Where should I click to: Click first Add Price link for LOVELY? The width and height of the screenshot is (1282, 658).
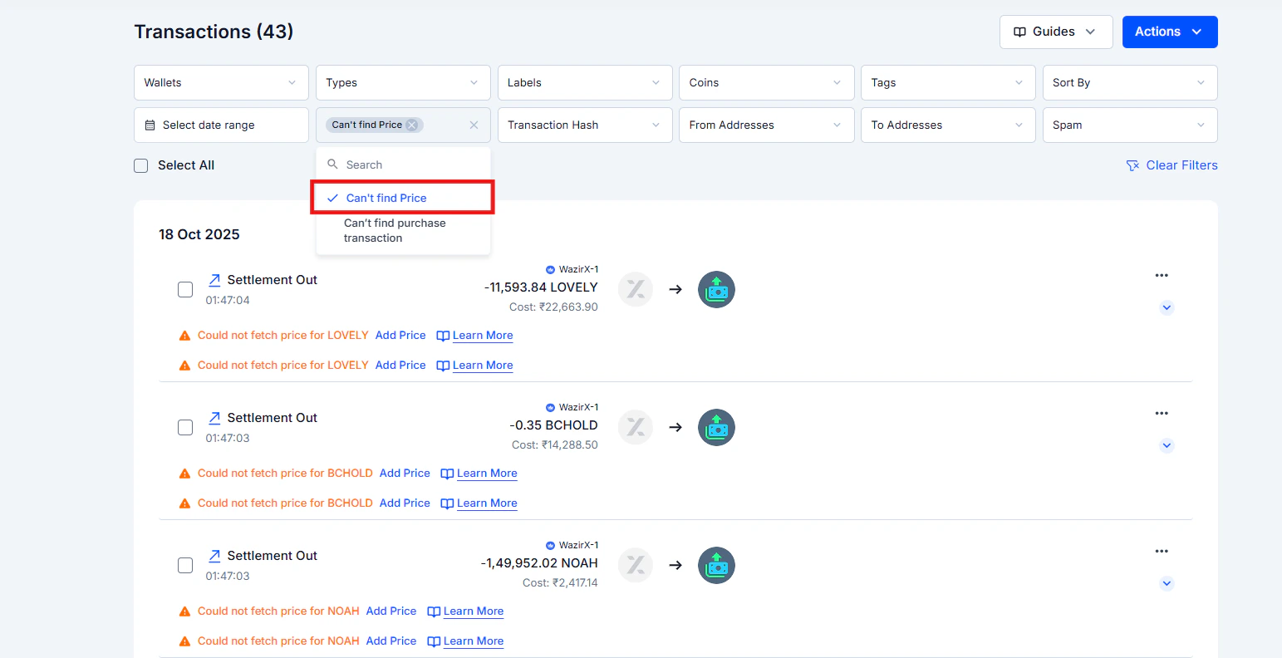click(400, 335)
